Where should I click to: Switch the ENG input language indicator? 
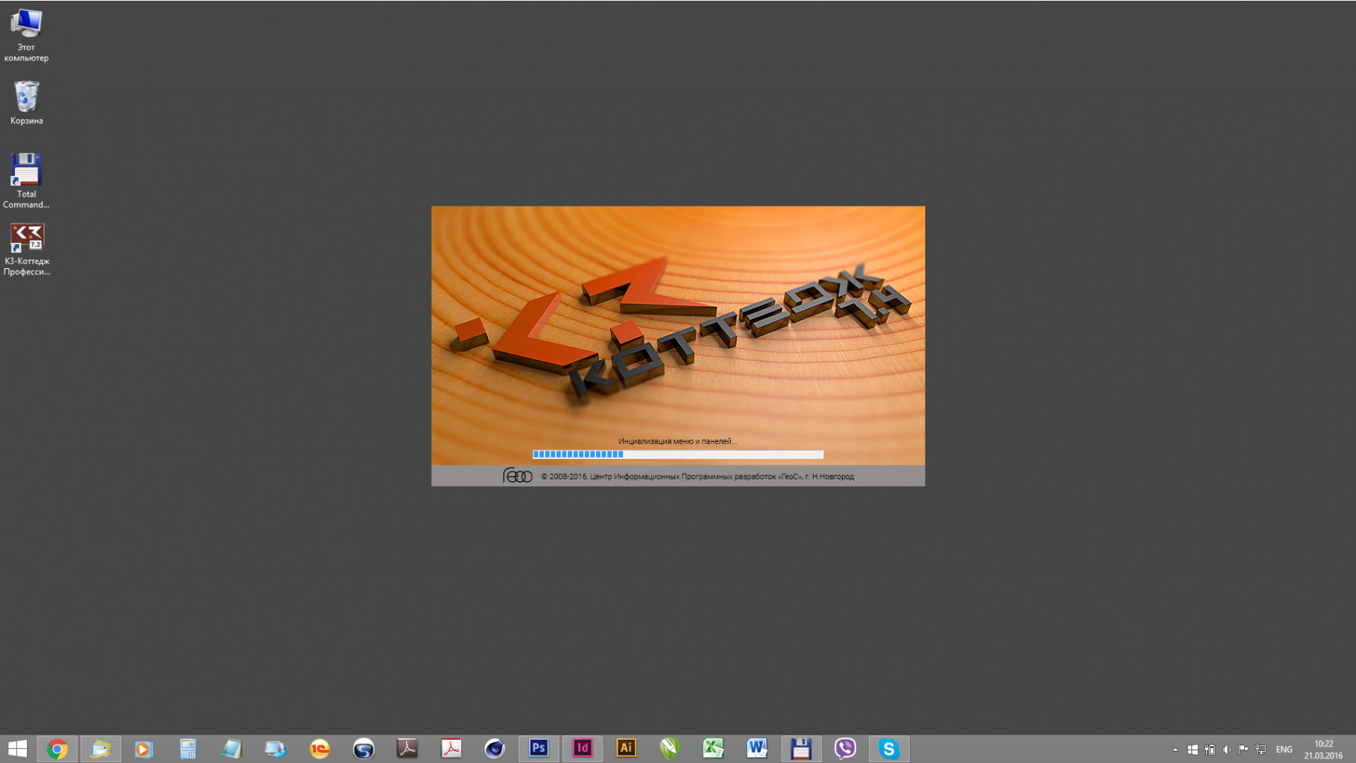point(1284,750)
